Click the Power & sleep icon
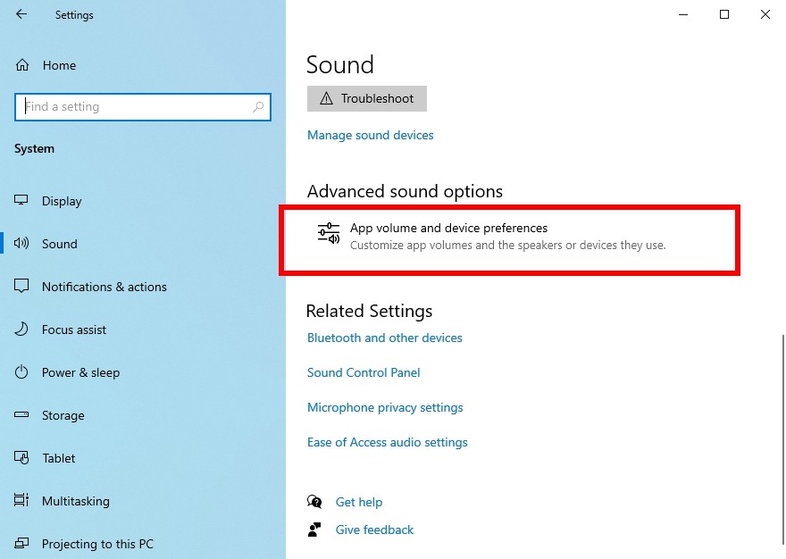 point(21,372)
